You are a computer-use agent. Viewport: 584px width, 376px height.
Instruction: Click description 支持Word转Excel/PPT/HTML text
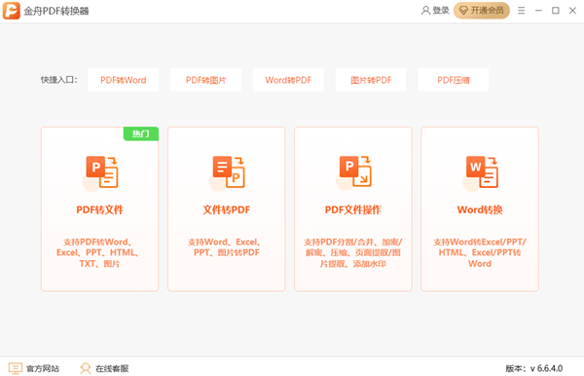coord(480,252)
